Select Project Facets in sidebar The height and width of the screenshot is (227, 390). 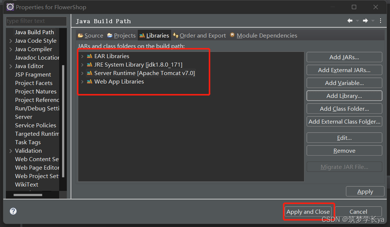(33, 83)
